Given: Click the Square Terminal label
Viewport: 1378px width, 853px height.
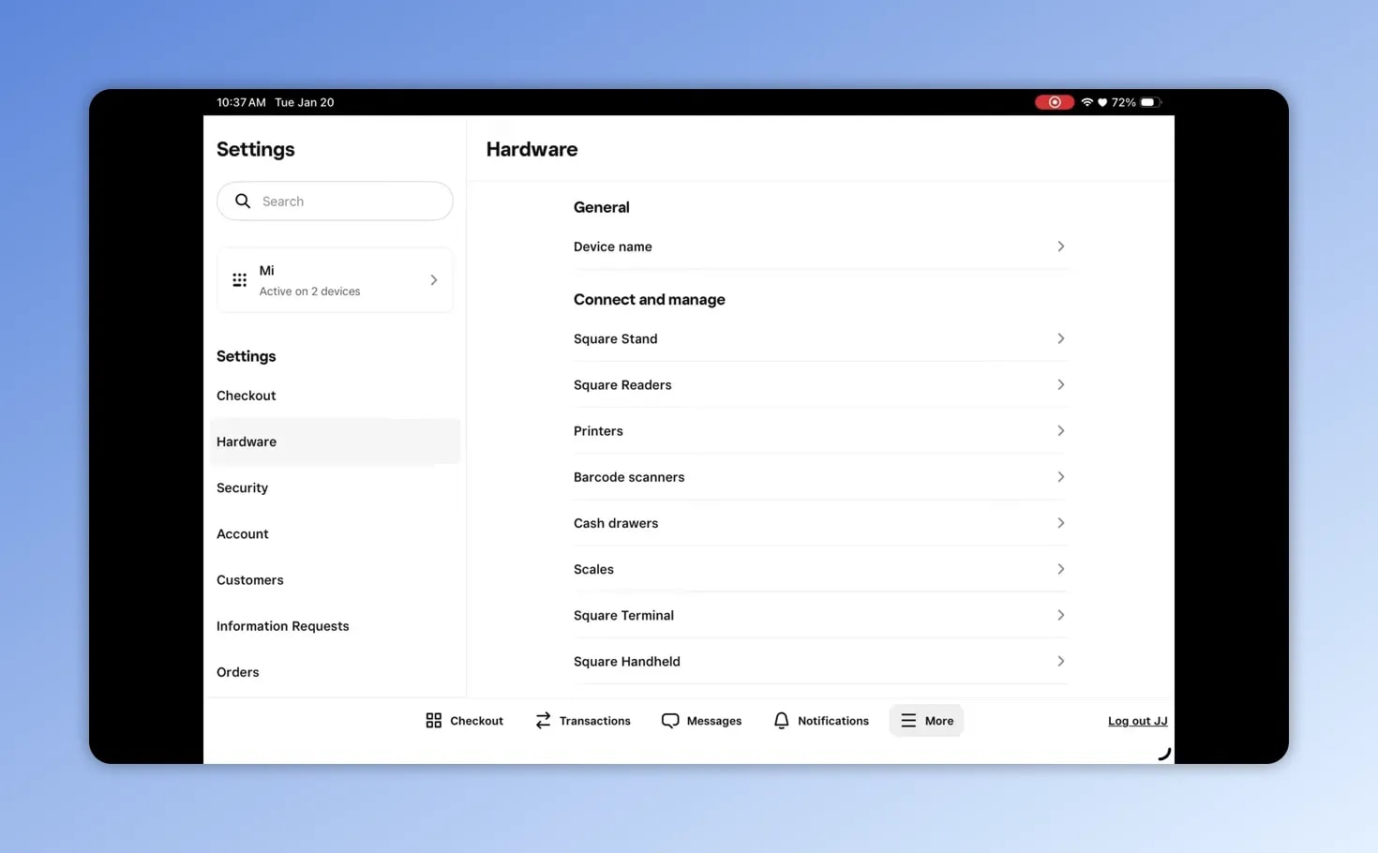Looking at the screenshot, I should point(623,615).
